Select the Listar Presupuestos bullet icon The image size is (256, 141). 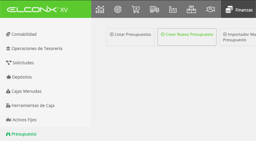point(112,34)
